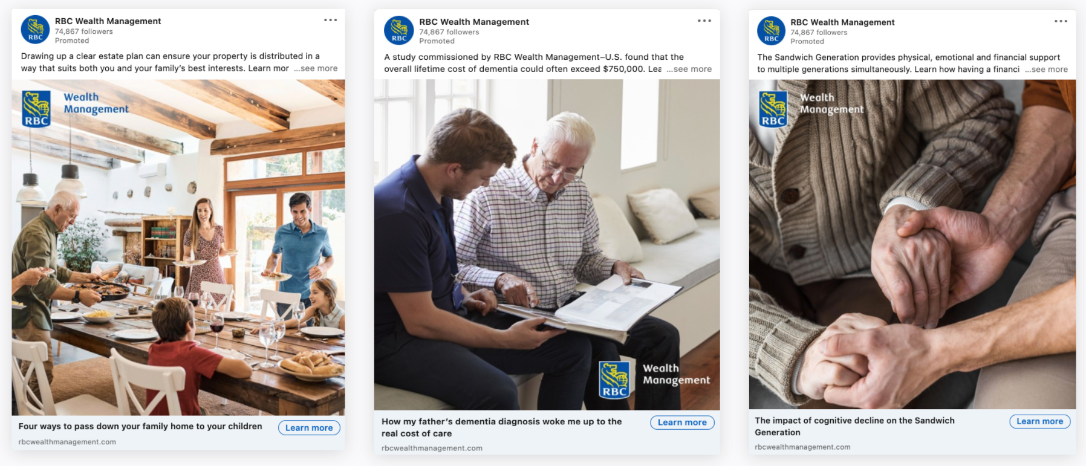This screenshot has height=466, width=1086.
Task: Expand "see more" on the dementia study post text
Action: pyautogui.click(x=689, y=69)
